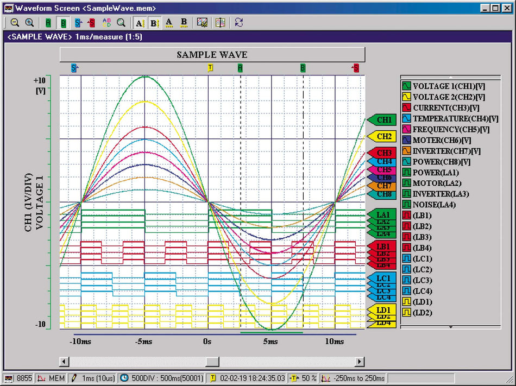Click the CURRENT(CH3) legend color icon
Image resolution: width=516 pixels, height=386 pixels.
tap(406, 108)
